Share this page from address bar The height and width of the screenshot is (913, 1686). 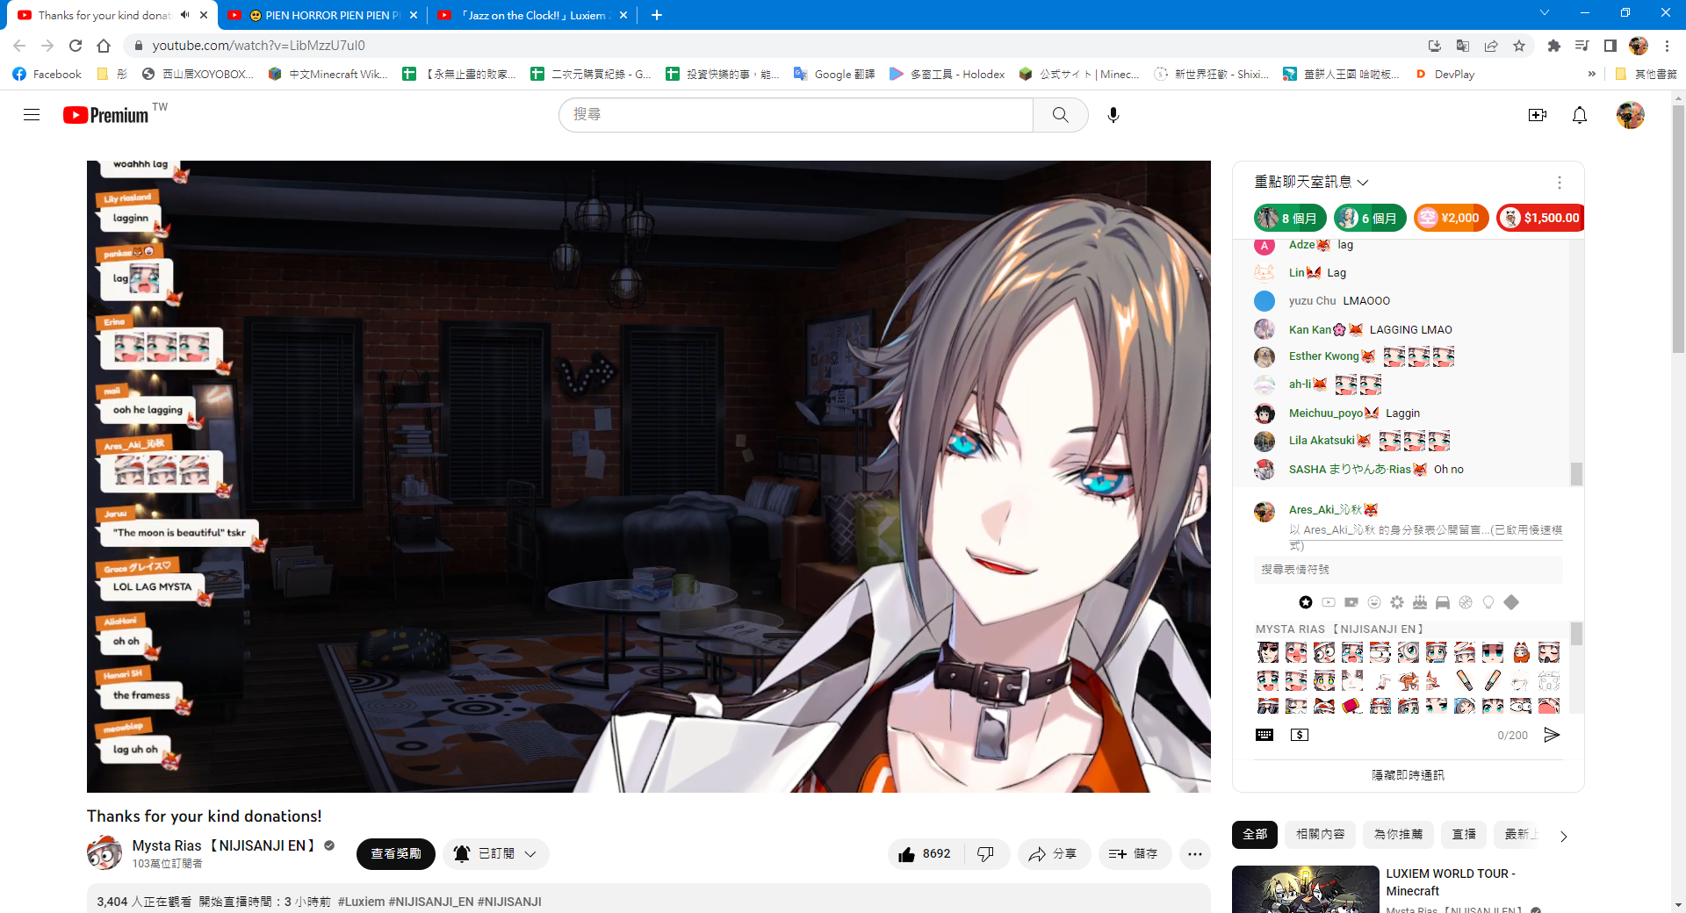pos(1491,46)
